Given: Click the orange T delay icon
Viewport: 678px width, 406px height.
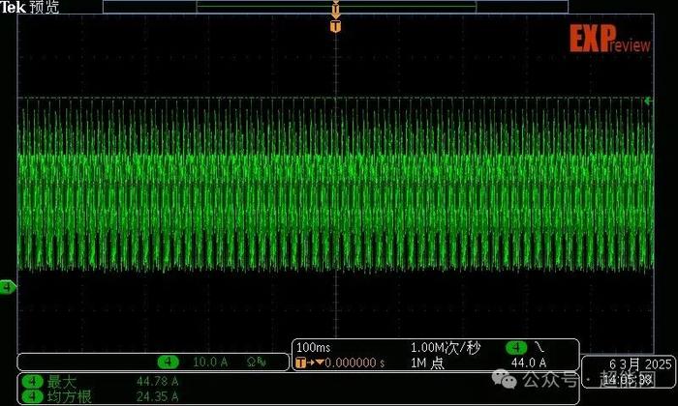Looking at the screenshot, I should click(x=301, y=362).
